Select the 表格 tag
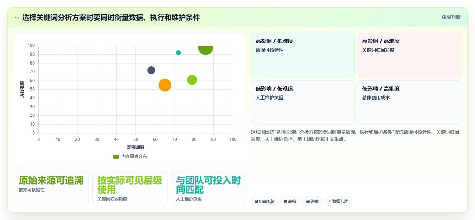The height and width of the screenshot is (220, 475). [290, 201]
